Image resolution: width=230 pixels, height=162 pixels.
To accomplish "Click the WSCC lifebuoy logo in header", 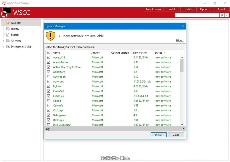I will click(5, 13).
